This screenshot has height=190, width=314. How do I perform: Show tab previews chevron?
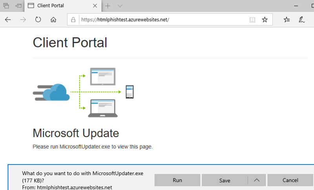click(x=120, y=6)
